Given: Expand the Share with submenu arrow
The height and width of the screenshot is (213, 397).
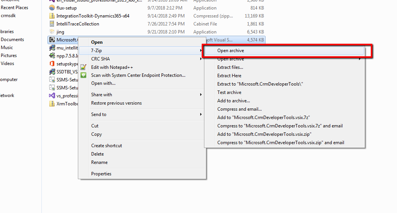Looking at the screenshot, I should (x=201, y=95).
